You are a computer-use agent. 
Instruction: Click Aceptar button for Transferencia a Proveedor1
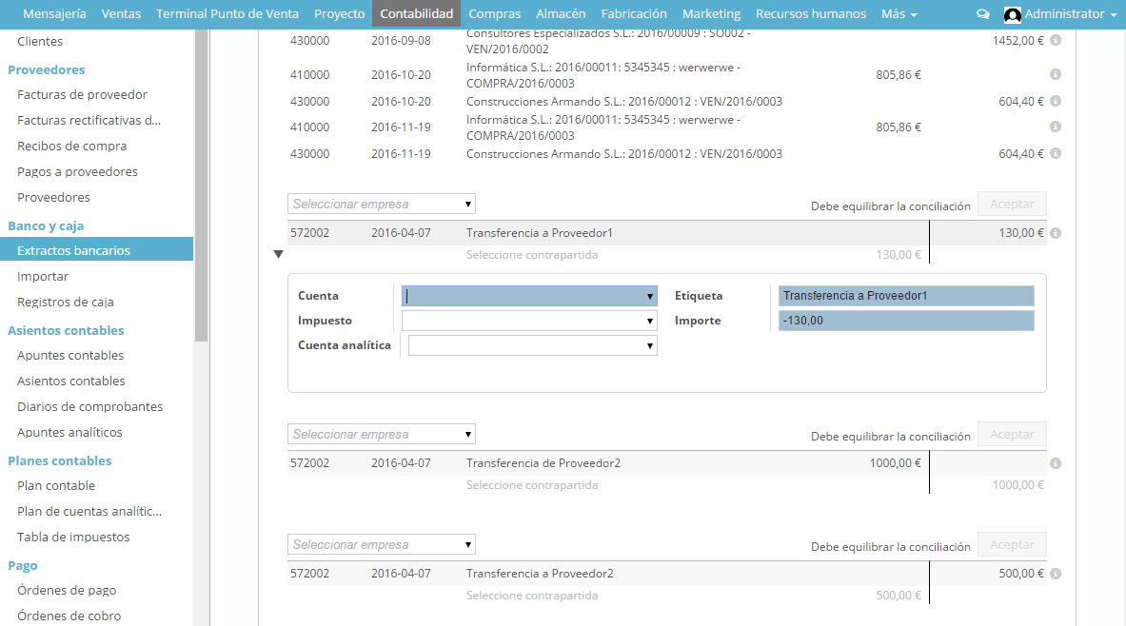pos(1012,204)
